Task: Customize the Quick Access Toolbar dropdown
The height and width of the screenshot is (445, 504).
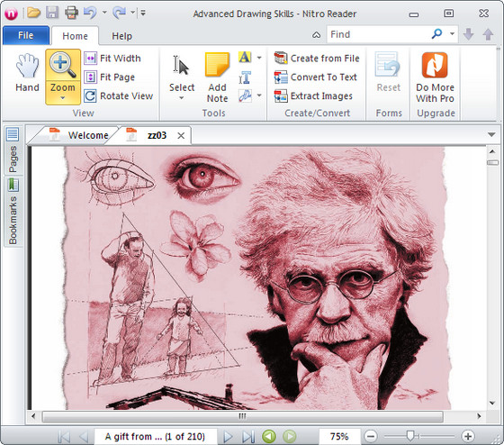Action: (x=143, y=13)
